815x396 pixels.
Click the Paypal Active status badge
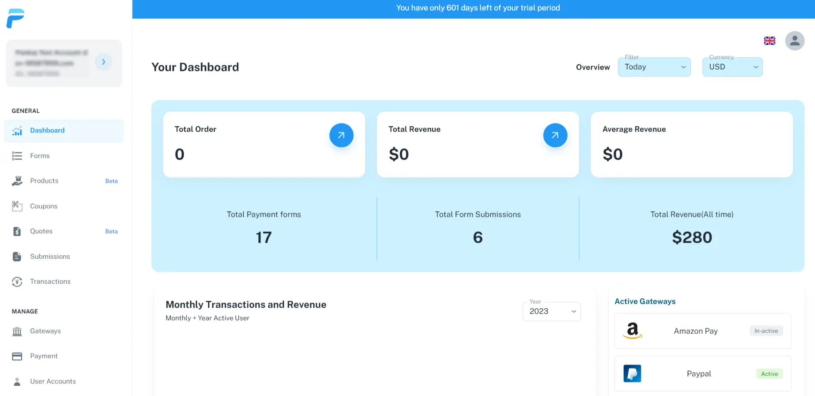pyautogui.click(x=769, y=374)
